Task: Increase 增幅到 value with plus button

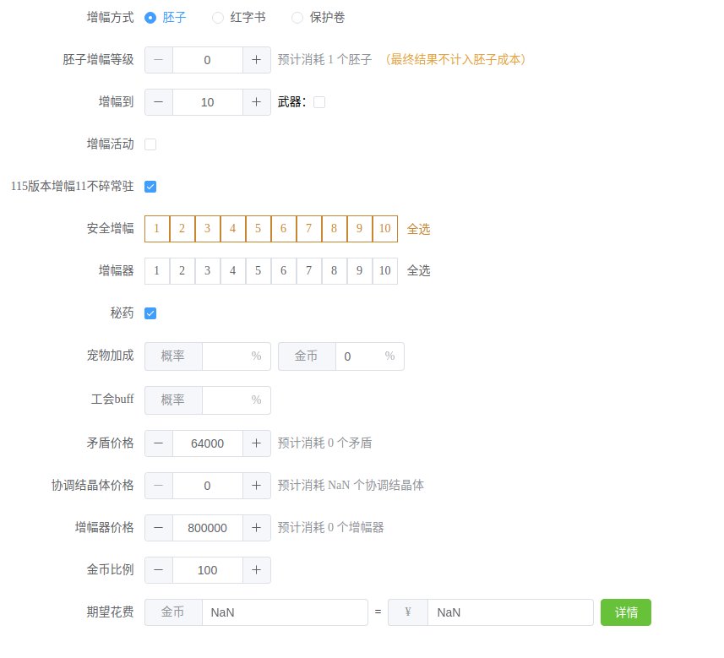Action: click(256, 102)
